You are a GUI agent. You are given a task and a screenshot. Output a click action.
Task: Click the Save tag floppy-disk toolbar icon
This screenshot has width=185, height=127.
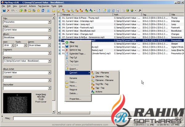pos(4,11)
